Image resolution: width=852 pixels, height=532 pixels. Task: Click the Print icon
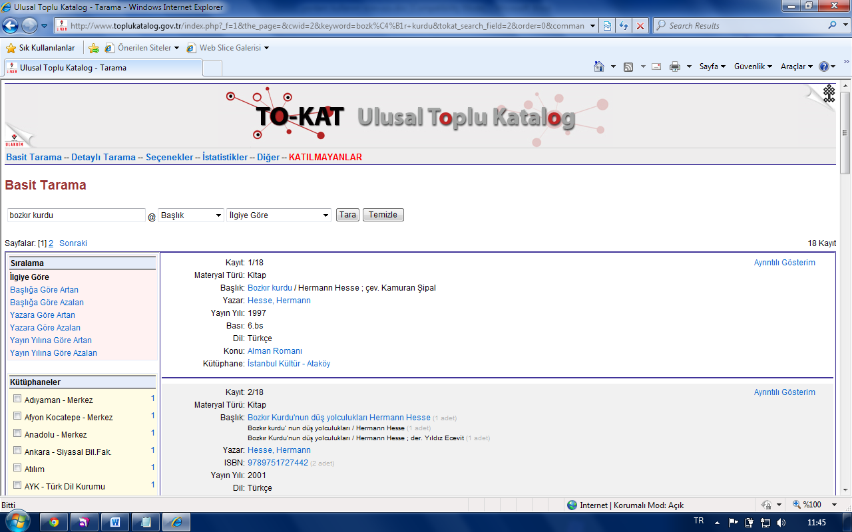tap(675, 66)
